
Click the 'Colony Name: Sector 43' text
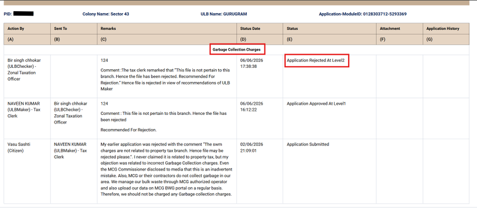click(x=105, y=14)
